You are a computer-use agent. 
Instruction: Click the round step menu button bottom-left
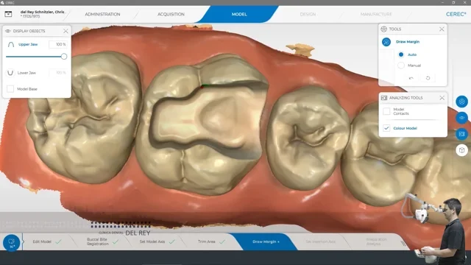point(12,243)
